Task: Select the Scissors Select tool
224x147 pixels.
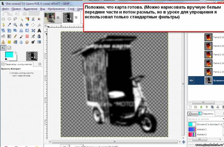Action: click(x=33, y=19)
